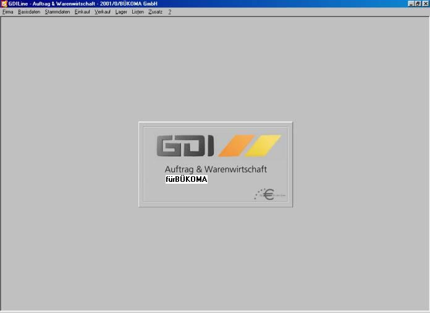Click the 'Auftrag & Warenwirtschaft' splash text
430x313 pixels.
point(216,169)
